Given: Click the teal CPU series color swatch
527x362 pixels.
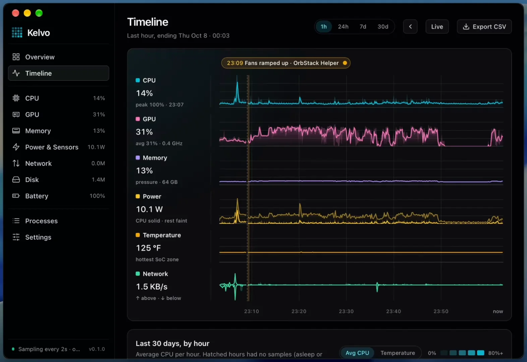Looking at the screenshot, I should pos(137,80).
